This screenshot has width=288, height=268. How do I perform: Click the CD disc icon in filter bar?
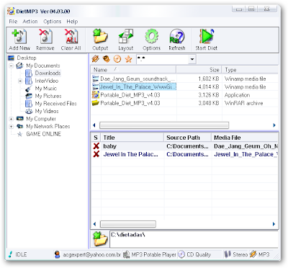(117, 59)
